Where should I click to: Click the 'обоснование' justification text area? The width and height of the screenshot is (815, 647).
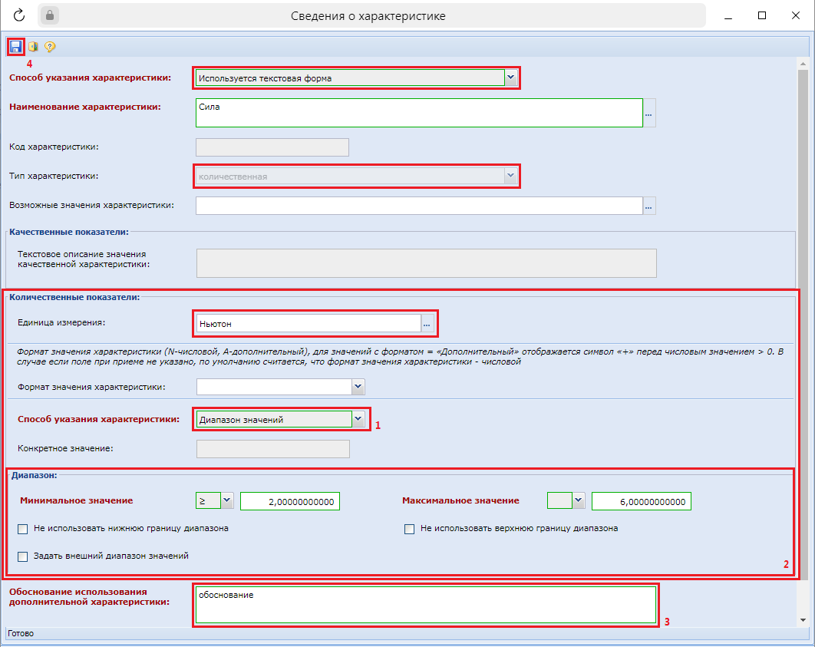(425, 605)
